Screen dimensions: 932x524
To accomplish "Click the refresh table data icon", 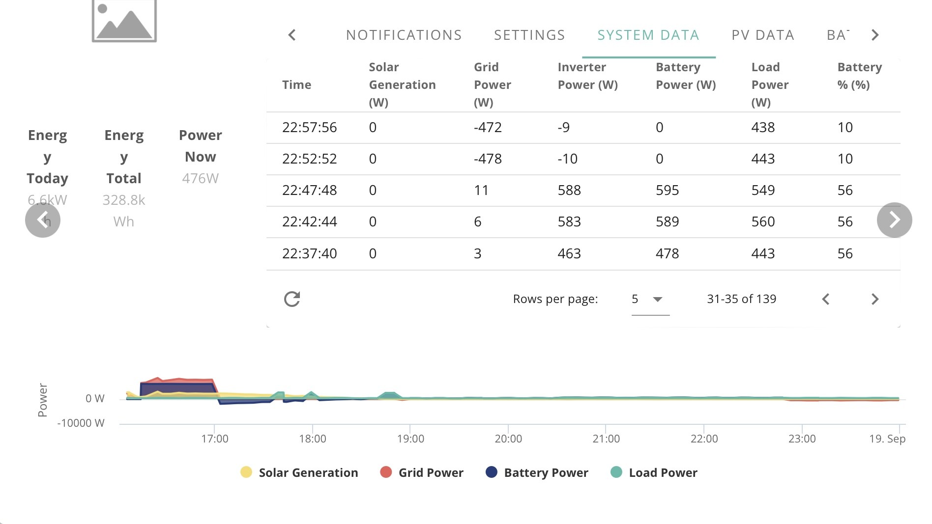I will click(x=292, y=299).
